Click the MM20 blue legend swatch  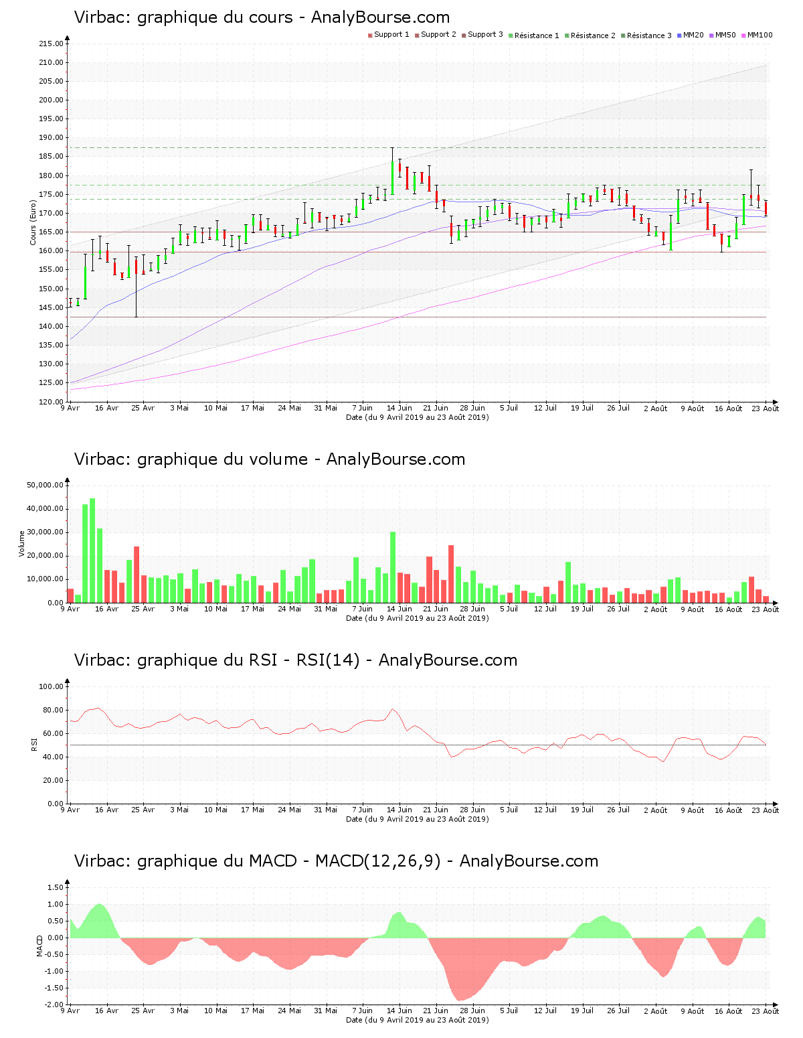pyautogui.click(x=679, y=35)
